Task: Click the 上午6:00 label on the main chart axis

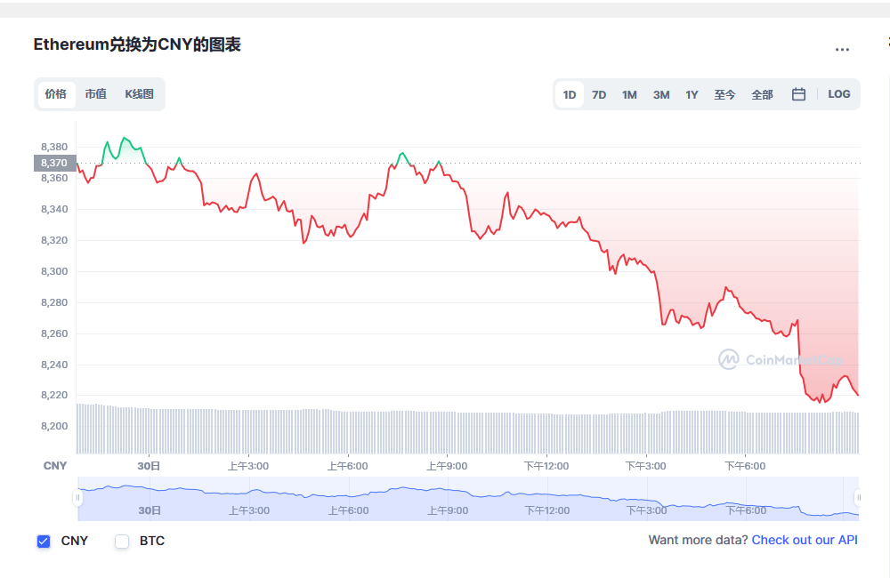Action: 347,466
